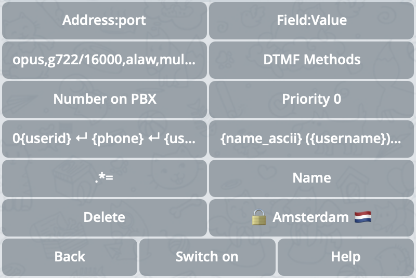Open DTMF Methods option

click(311, 60)
